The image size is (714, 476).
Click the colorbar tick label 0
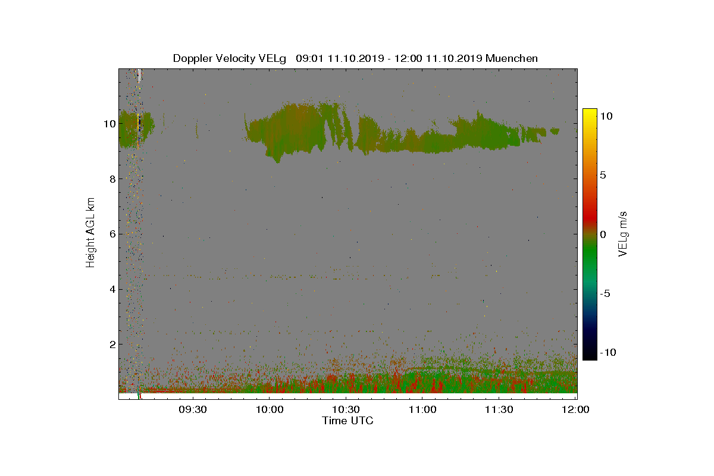[x=603, y=234]
